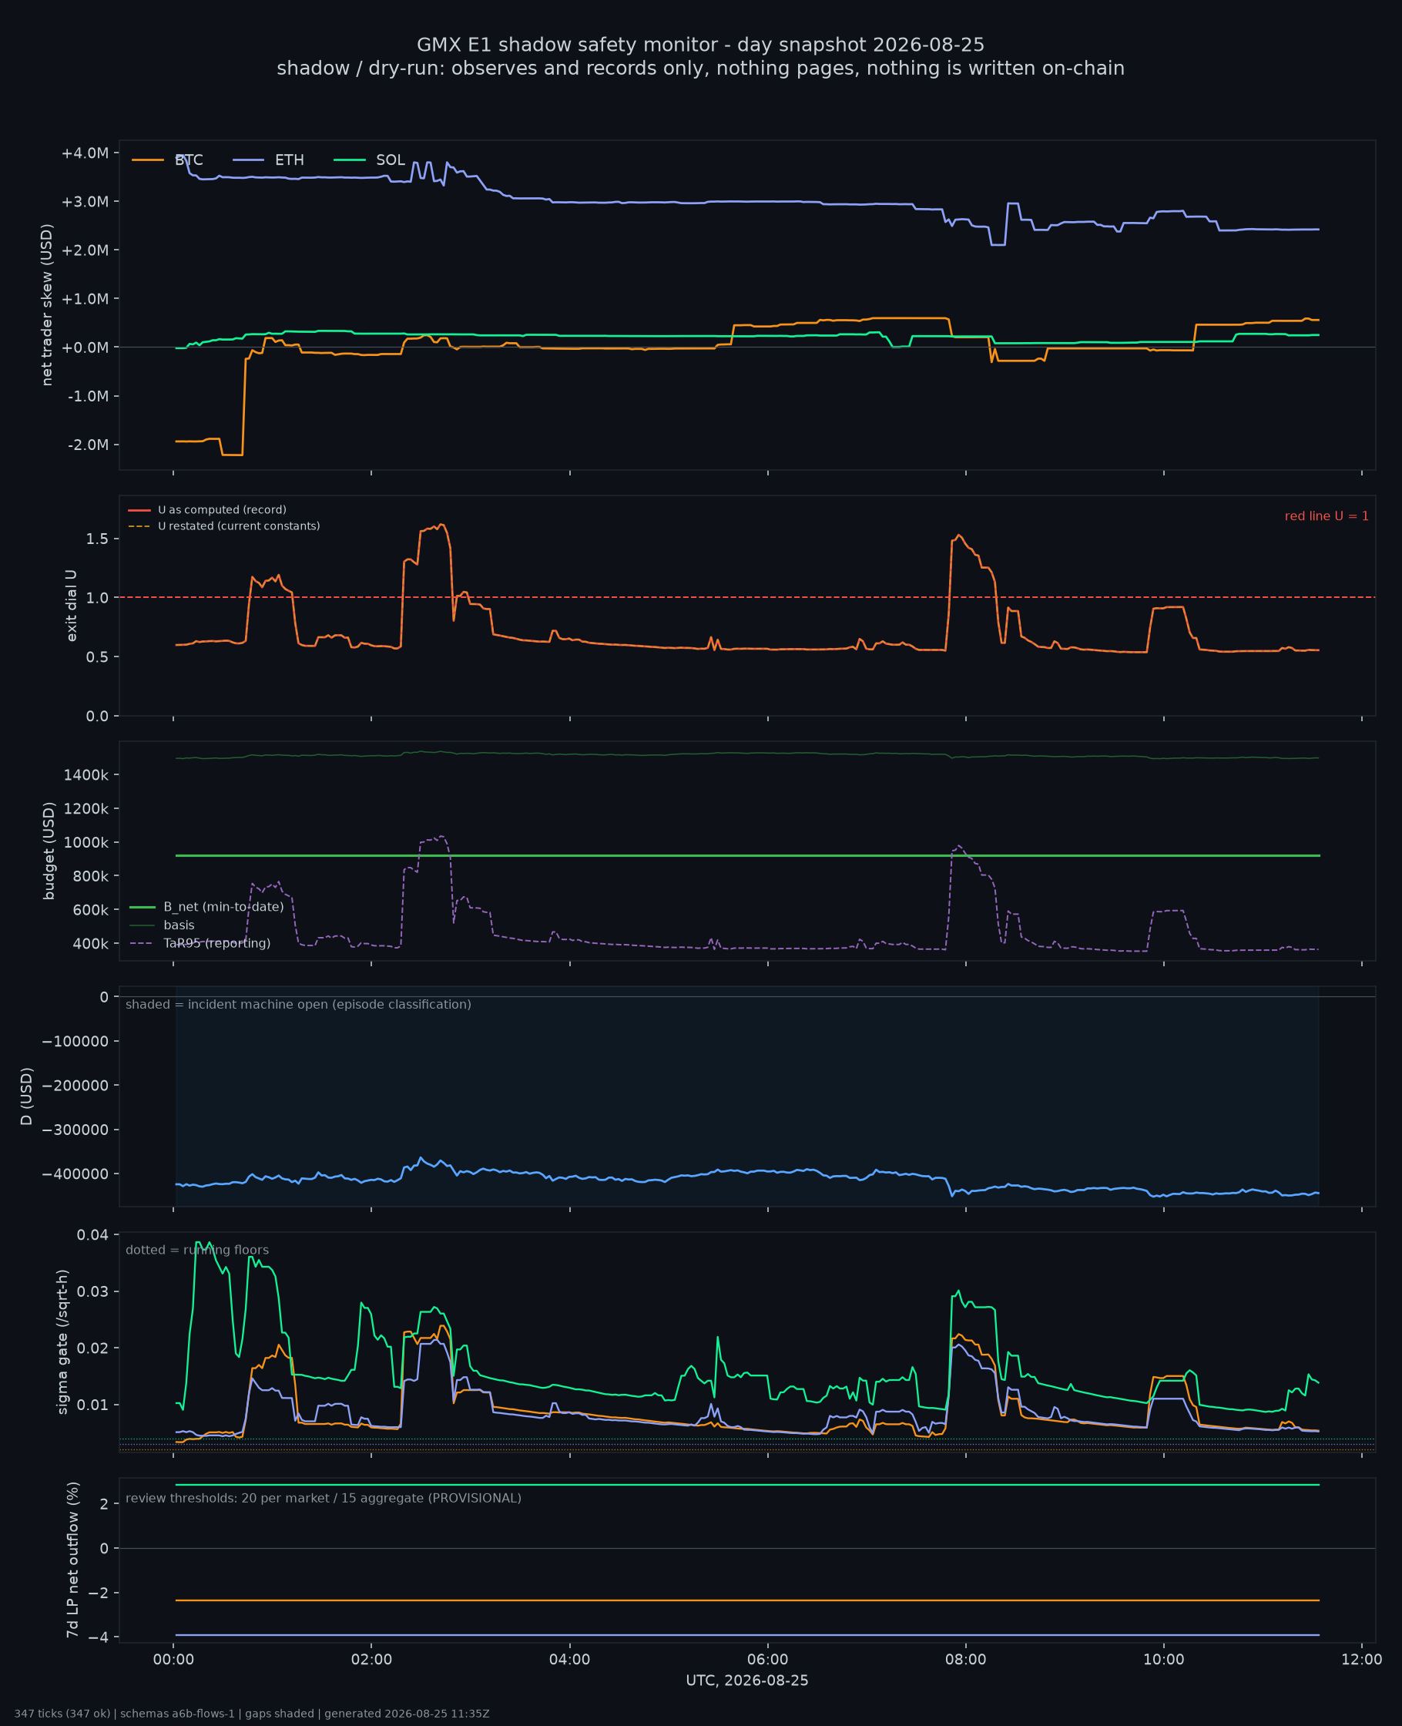Click the "−300000" D tick label
This screenshot has width=1402, height=1726.
click(x=75, y=1130)
